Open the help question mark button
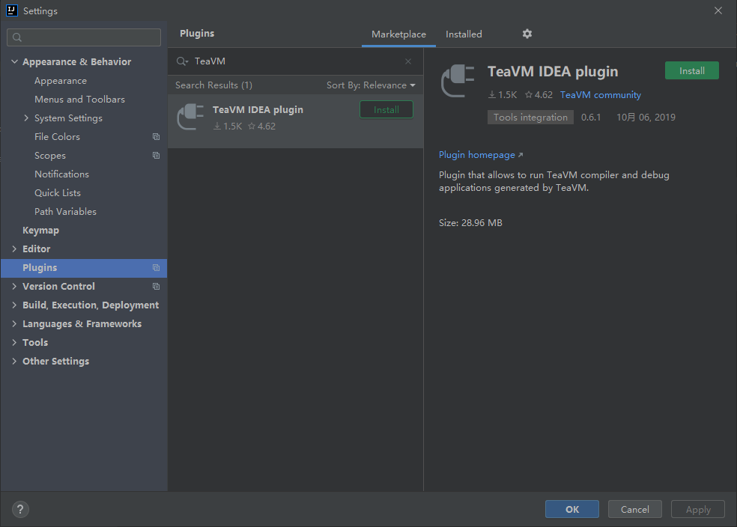The image size is (737, 527). click(20, 509)
